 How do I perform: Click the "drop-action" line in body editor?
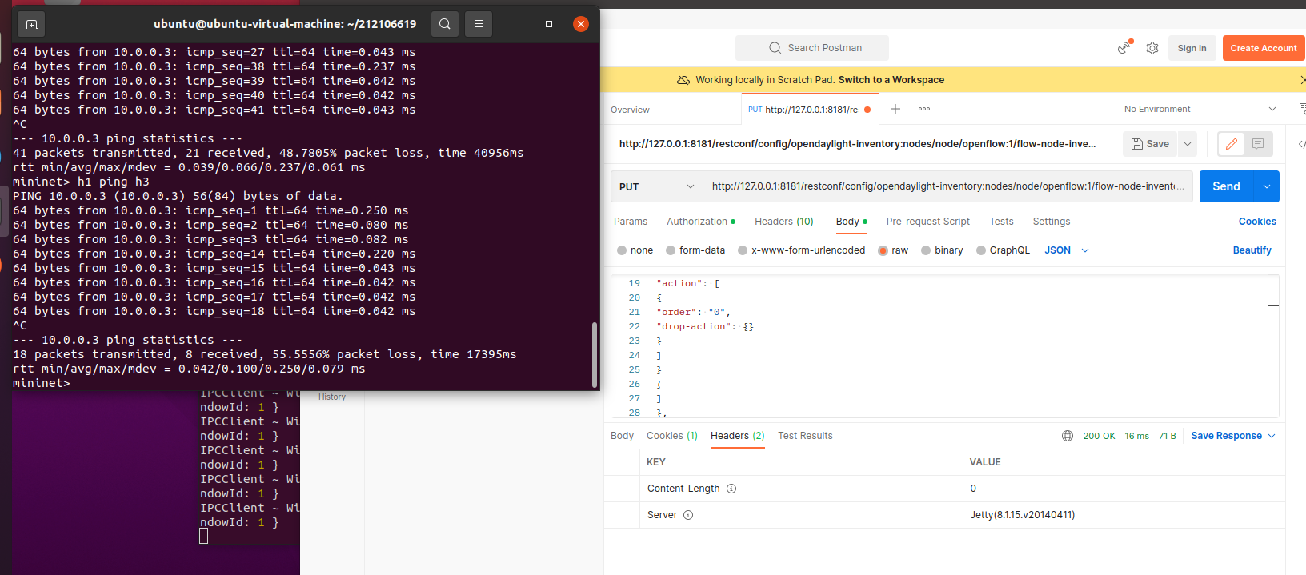tap(704, 326)
